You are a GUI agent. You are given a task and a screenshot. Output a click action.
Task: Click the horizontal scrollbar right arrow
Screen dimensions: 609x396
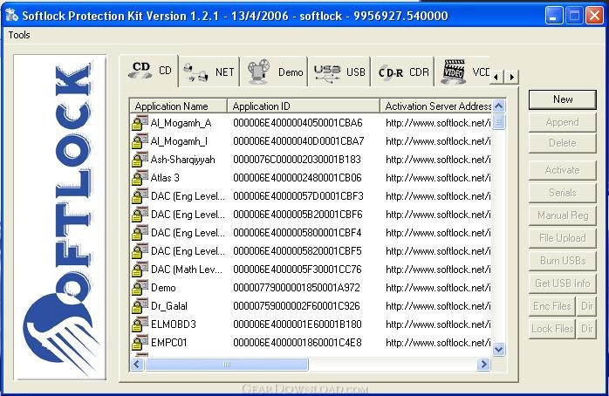(x=483, y=365)
